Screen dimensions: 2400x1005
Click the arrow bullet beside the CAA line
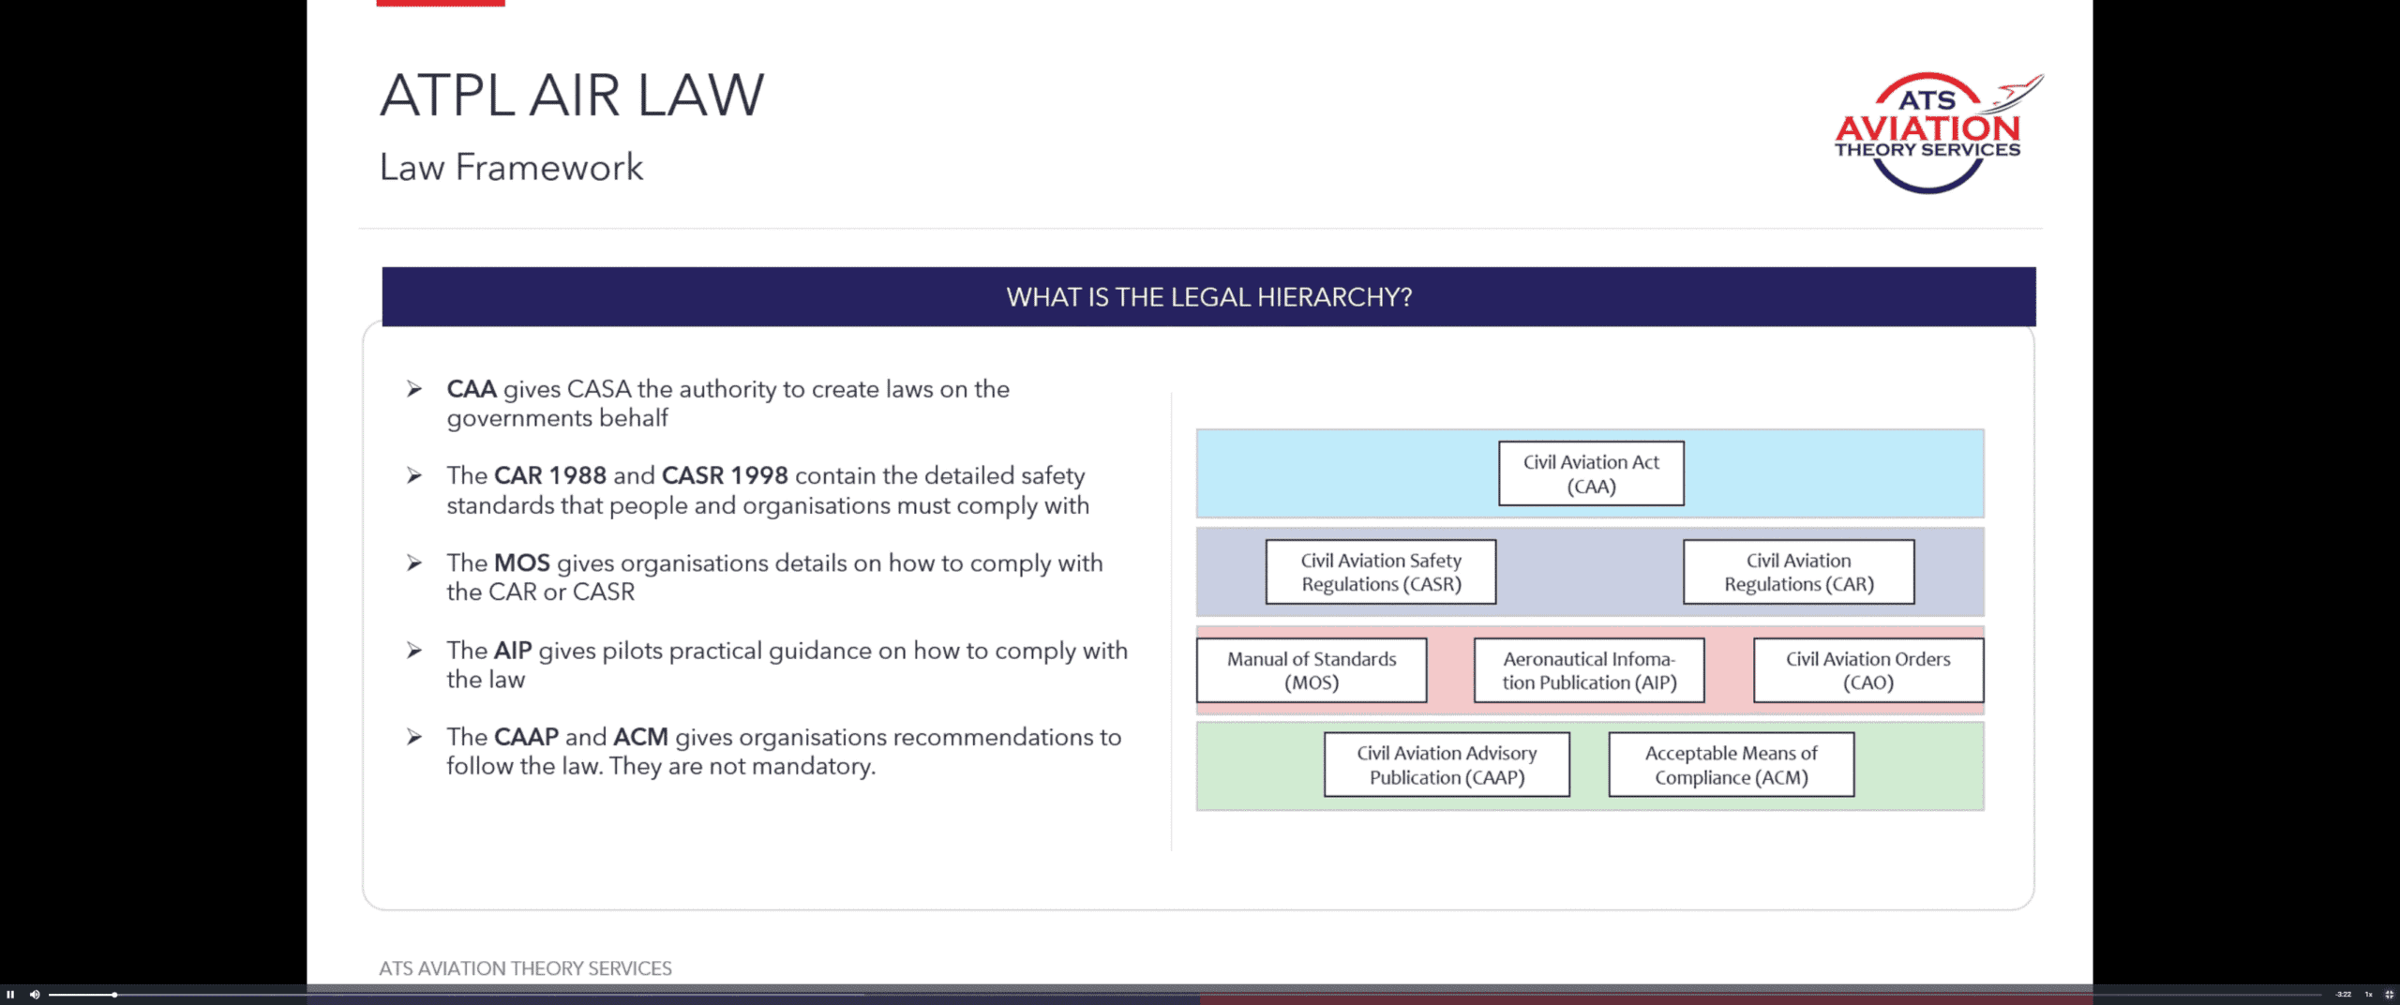tap(414, 389)
